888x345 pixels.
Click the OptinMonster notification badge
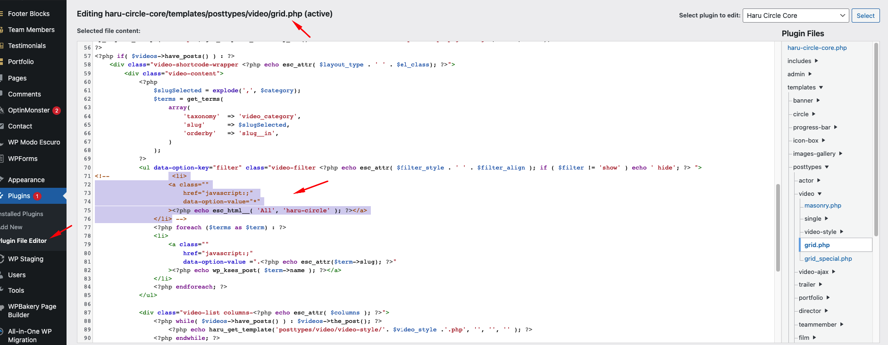click(x=57, y=111)
